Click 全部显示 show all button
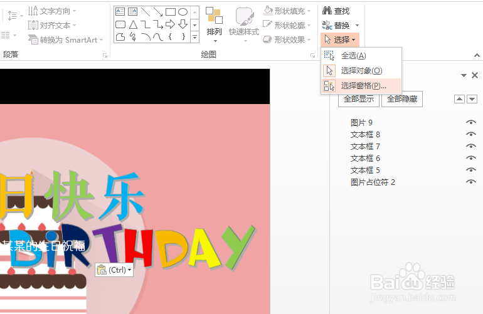This screenshot has height=314, width=483. tap(359, 99)
